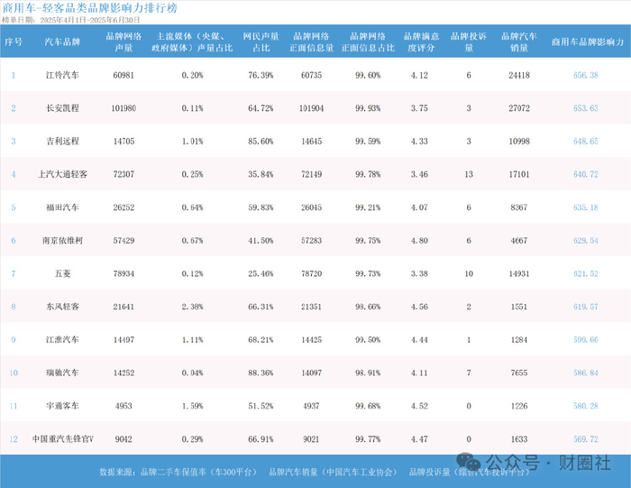631x488 pixels.
Task: Click influence score 599.60
Action: pyautogui.click(x=586, y=339)
